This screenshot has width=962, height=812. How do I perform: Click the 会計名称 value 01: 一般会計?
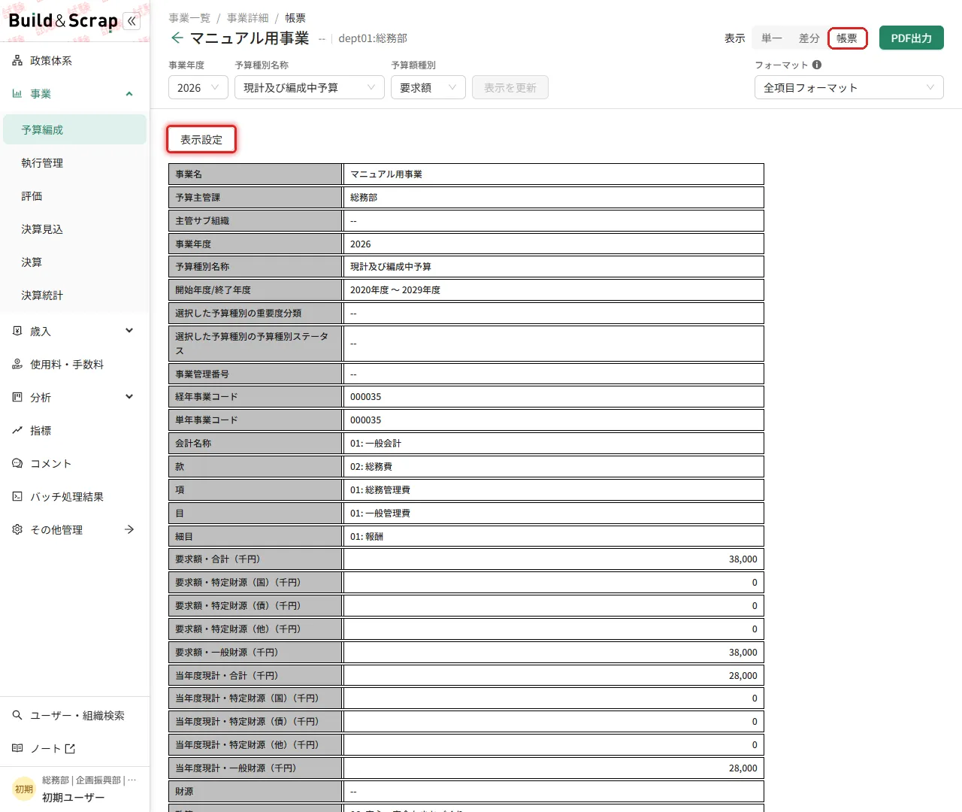[x=376, y=444]
